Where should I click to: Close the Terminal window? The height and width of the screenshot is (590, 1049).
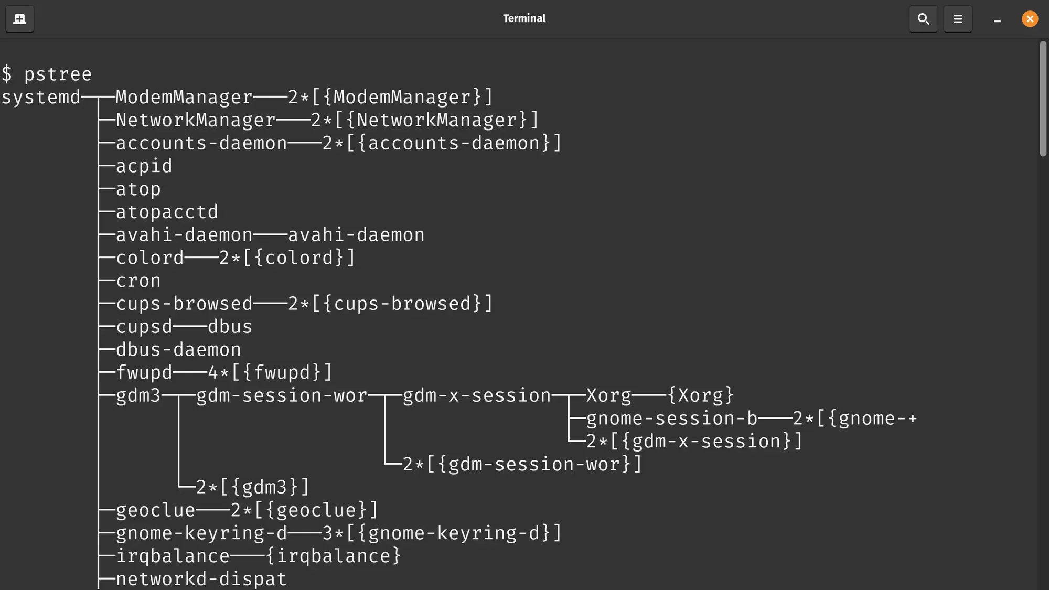(1030, 19)
